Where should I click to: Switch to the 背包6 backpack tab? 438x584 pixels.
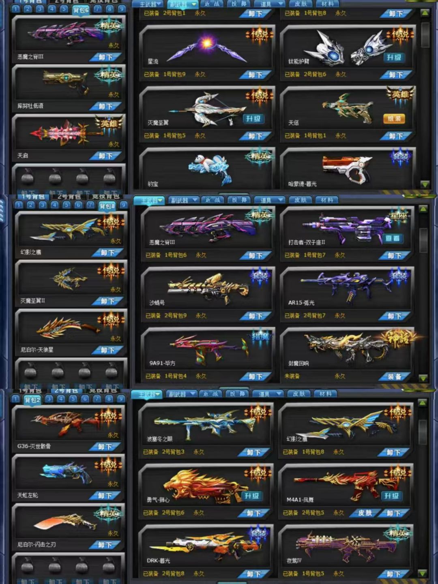pyautogui.click(x=81, y=9)
